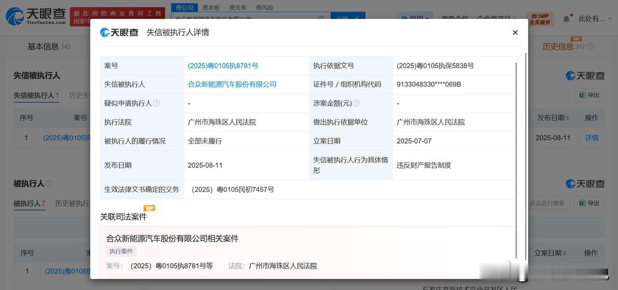
Task: Select 失信被执行人 1 sub-tab
Action: coord(36,95)
